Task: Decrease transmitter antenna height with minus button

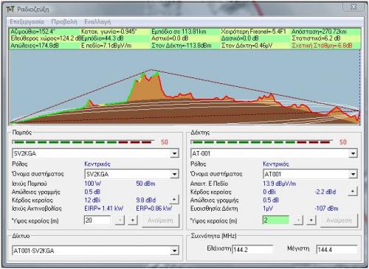Action: pyautogui.click(x=120, y=220)
